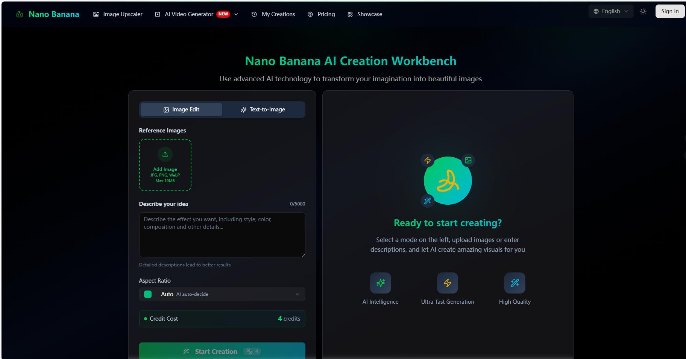Click the small image badge near banana logo
The height and width of the screenshot is (359, 686).
coord(468,160)
